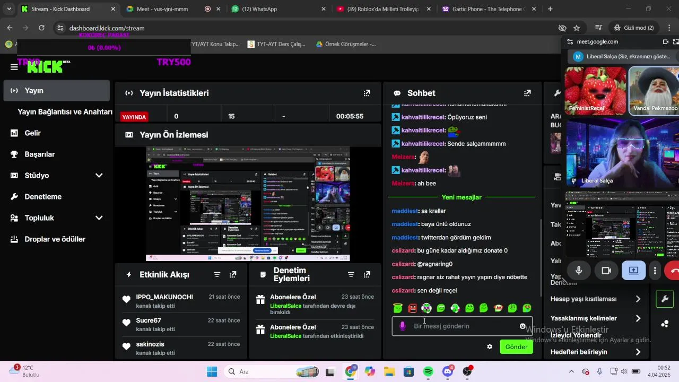Open Windows Start menu
Viewport: 679px width, 382px height.
[212, 371]
